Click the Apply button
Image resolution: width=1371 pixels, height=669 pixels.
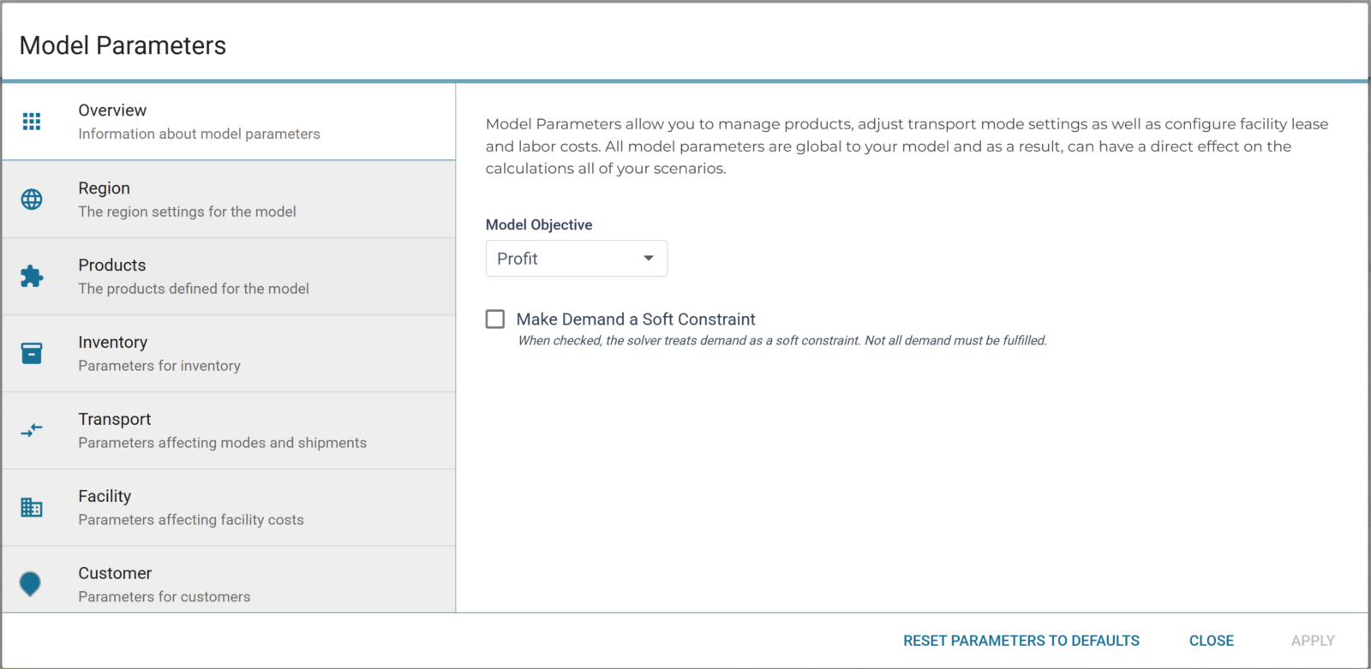(1312, 641)
